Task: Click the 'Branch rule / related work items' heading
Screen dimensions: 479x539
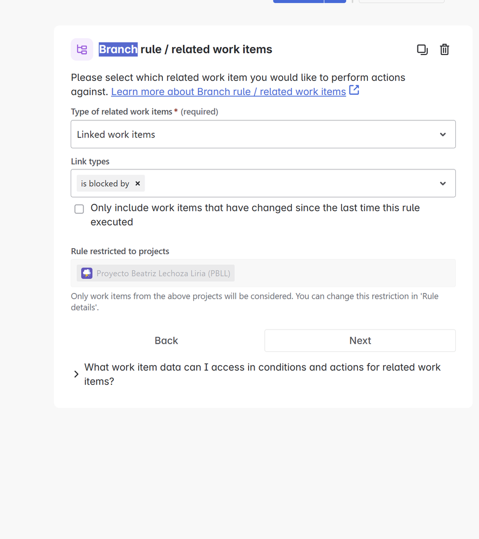Action: 186,50
